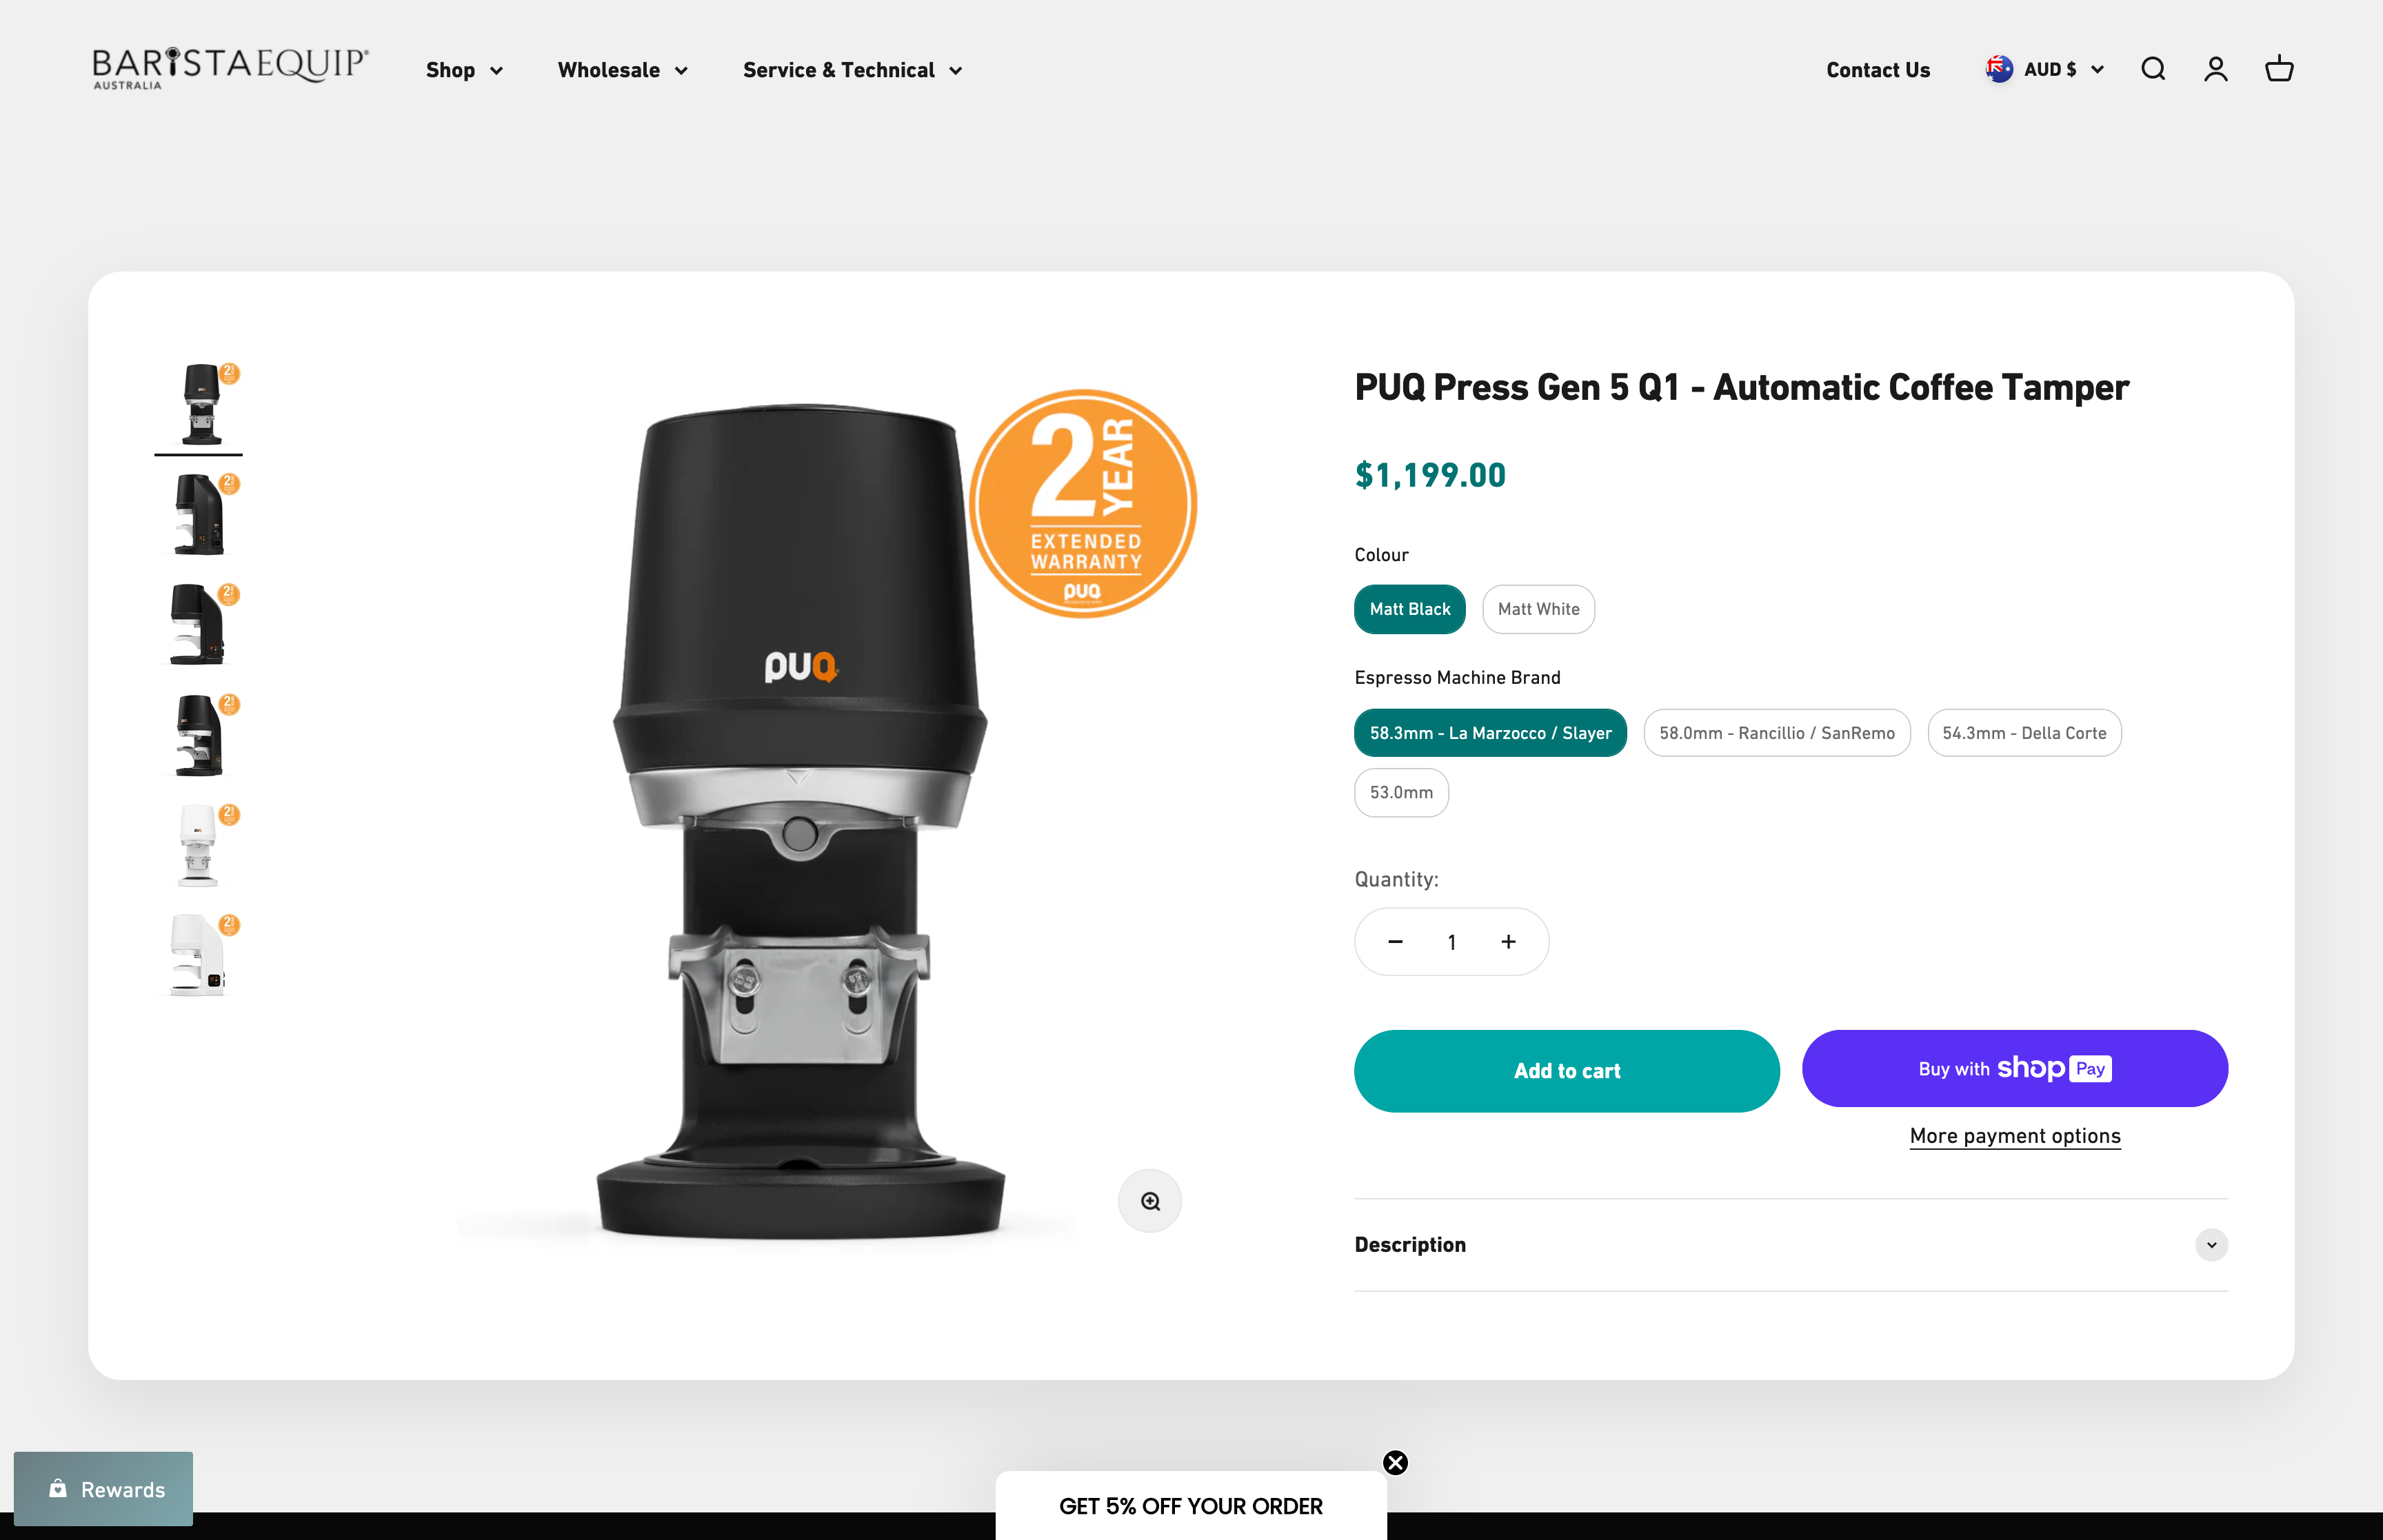
Task: Go to BaristaEquip home logo
Action: pyautogui.click(x=230, y=67)
